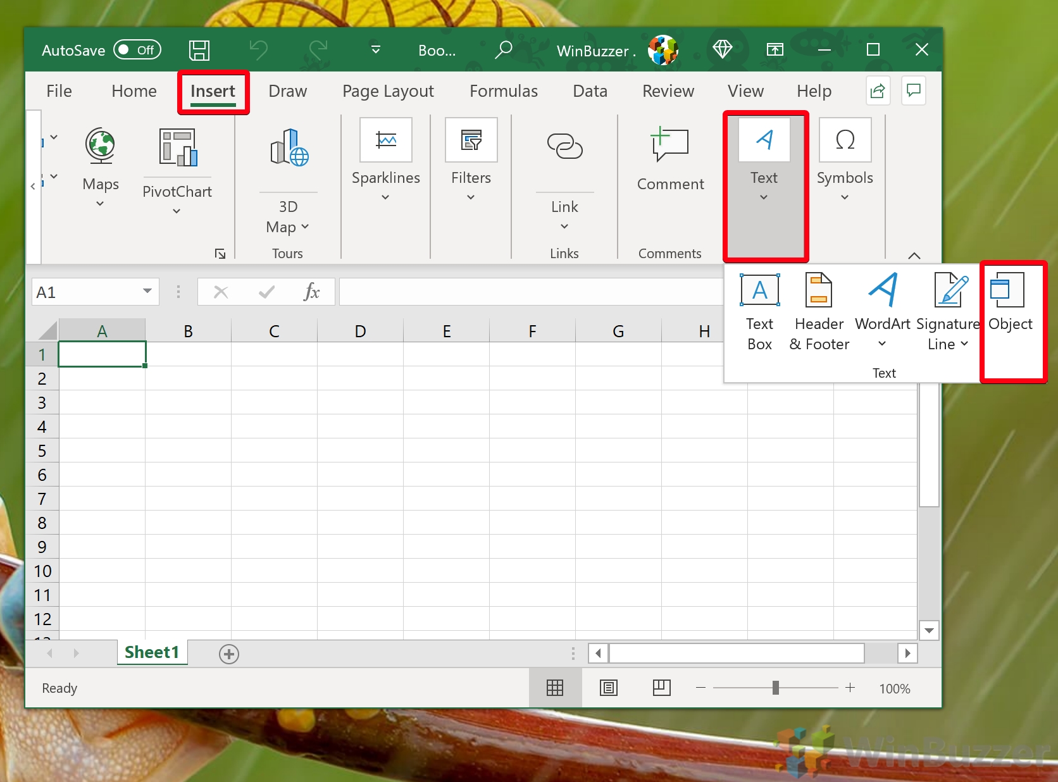Open the Review ribbon tab

[x=668, y=91]
